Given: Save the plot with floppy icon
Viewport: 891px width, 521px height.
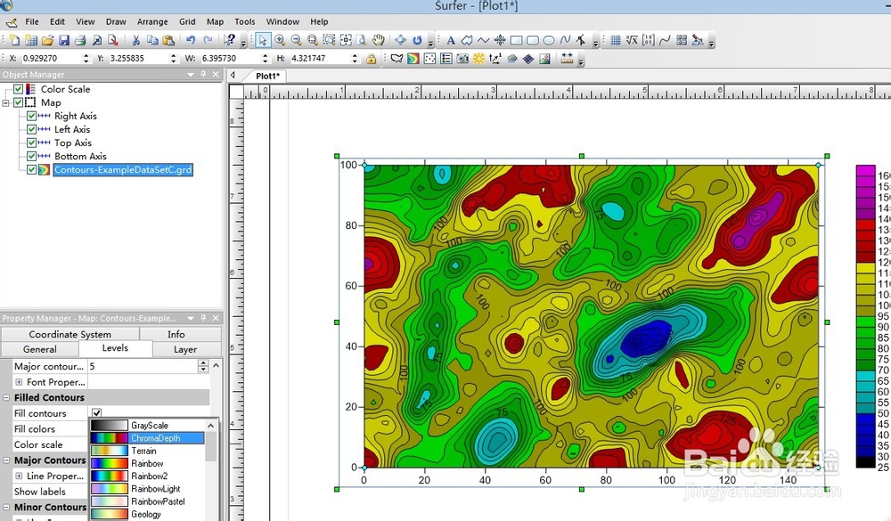Looking at the screenshot, I should tap(63, 40).
